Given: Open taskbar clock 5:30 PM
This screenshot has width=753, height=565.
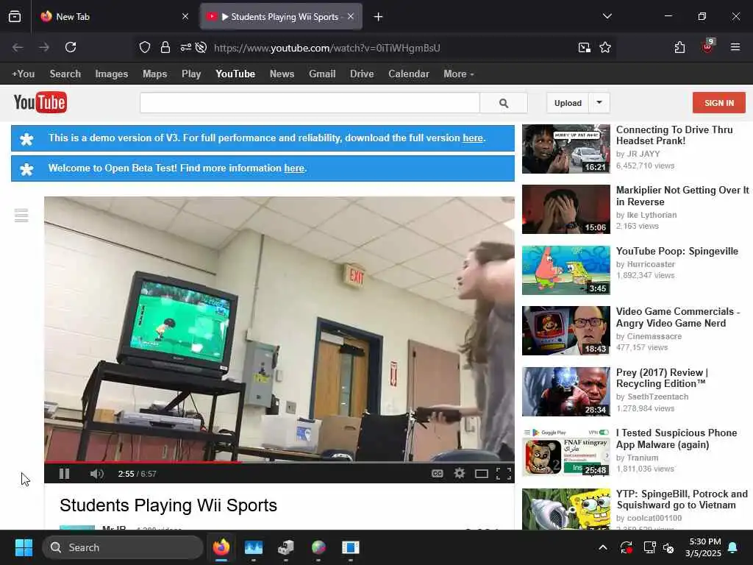Looking at the screenshot, I should click(703, 547).
